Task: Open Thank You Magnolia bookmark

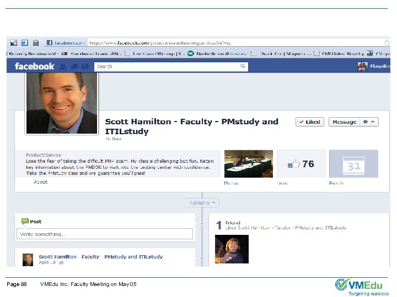Action: coord(281,53)
